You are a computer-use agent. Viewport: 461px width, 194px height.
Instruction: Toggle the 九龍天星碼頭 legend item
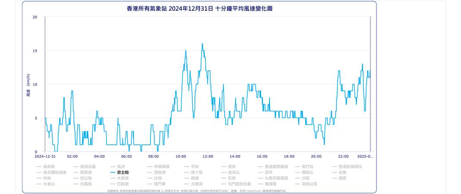tap(276, 178)
